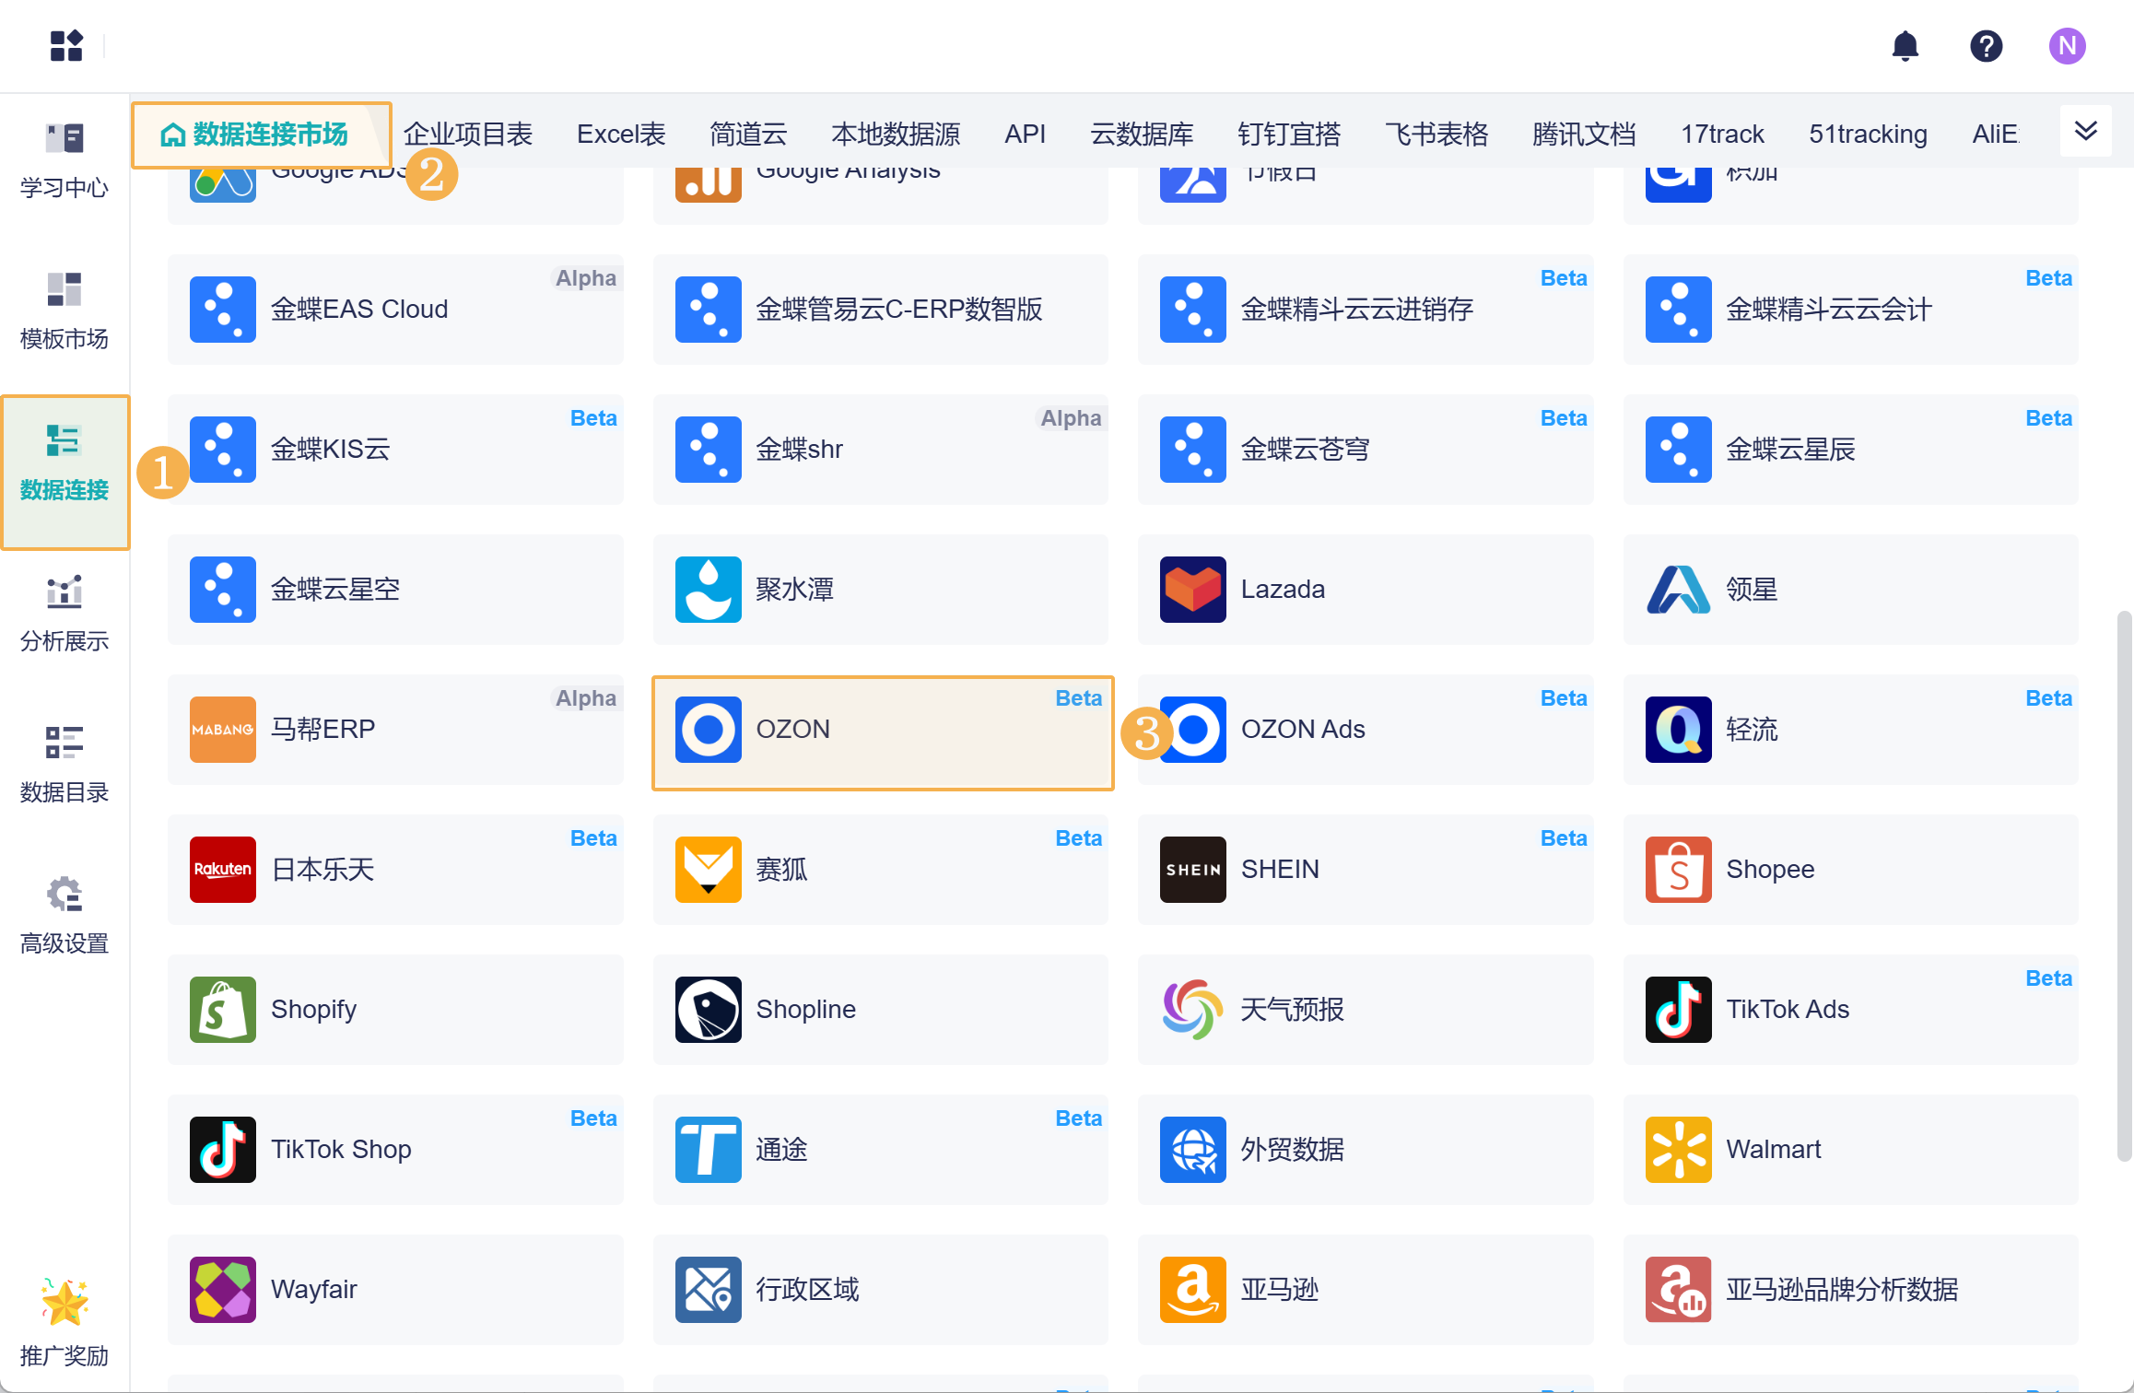
Task: Click the vertical scrollbar thumb
Action: coord(2124,884)
